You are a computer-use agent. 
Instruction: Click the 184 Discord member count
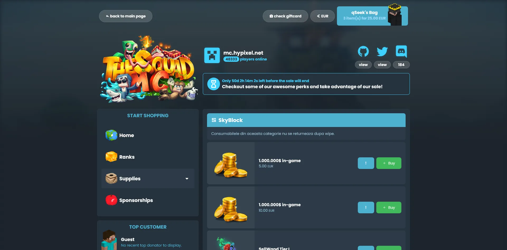click(x=401, y=65)
